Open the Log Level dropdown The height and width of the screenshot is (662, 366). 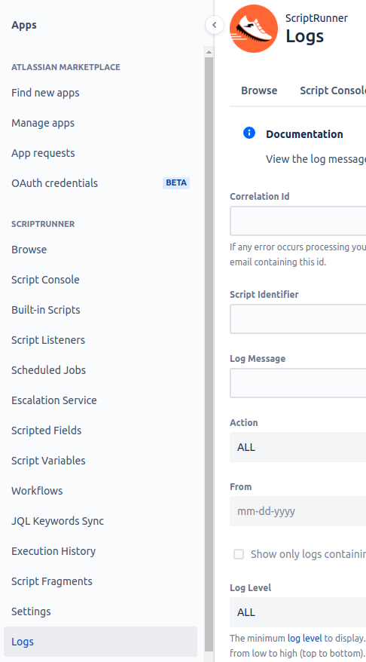pos(297,612)
